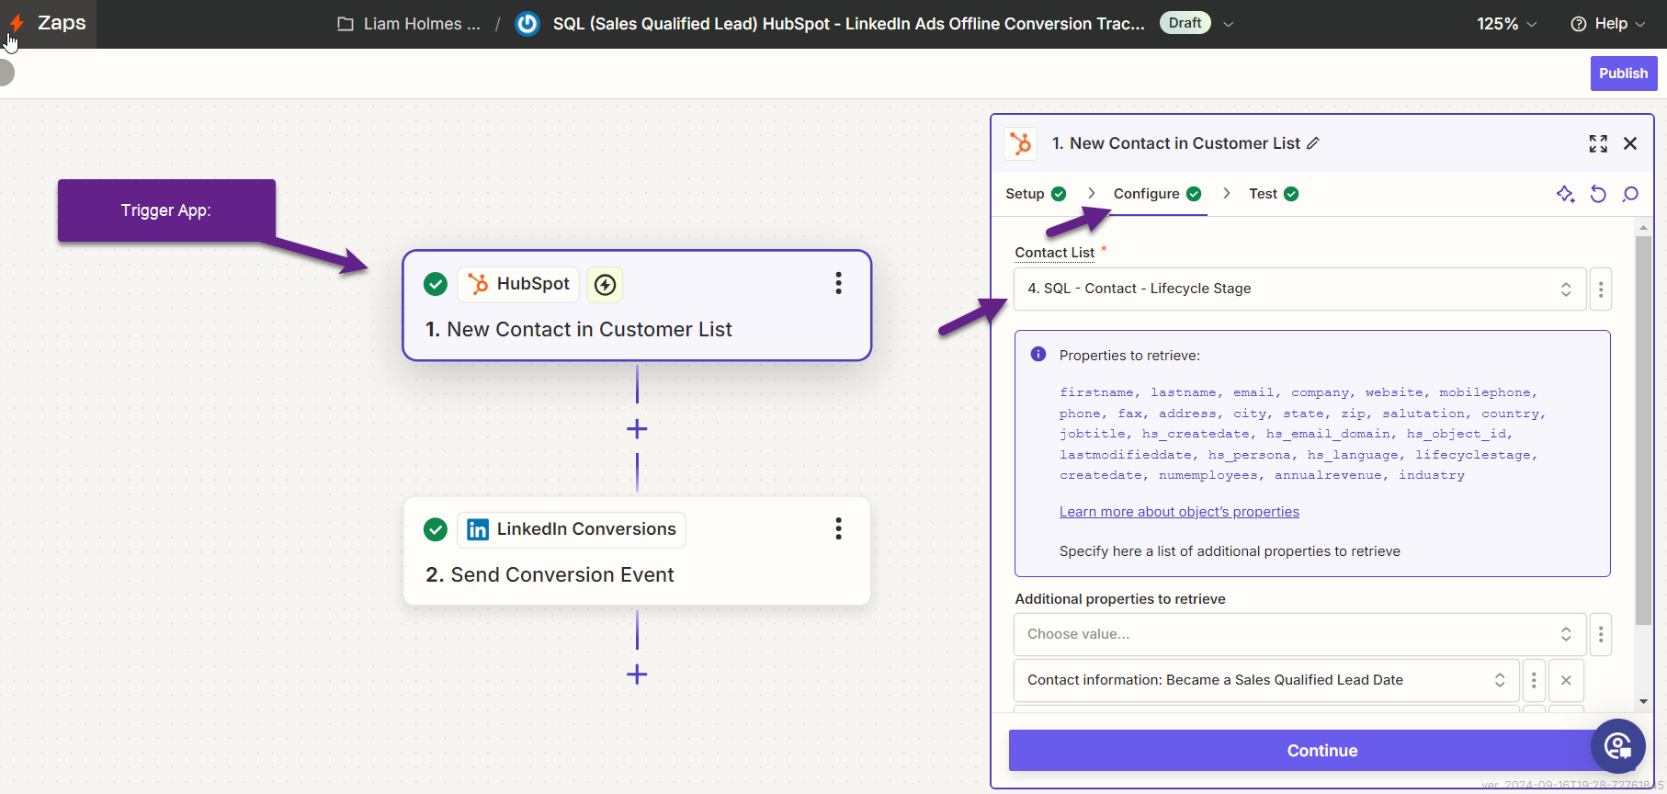Click the HubSpot icon in panel header
Screen dimensions: 1667x794
(1020, 143)
